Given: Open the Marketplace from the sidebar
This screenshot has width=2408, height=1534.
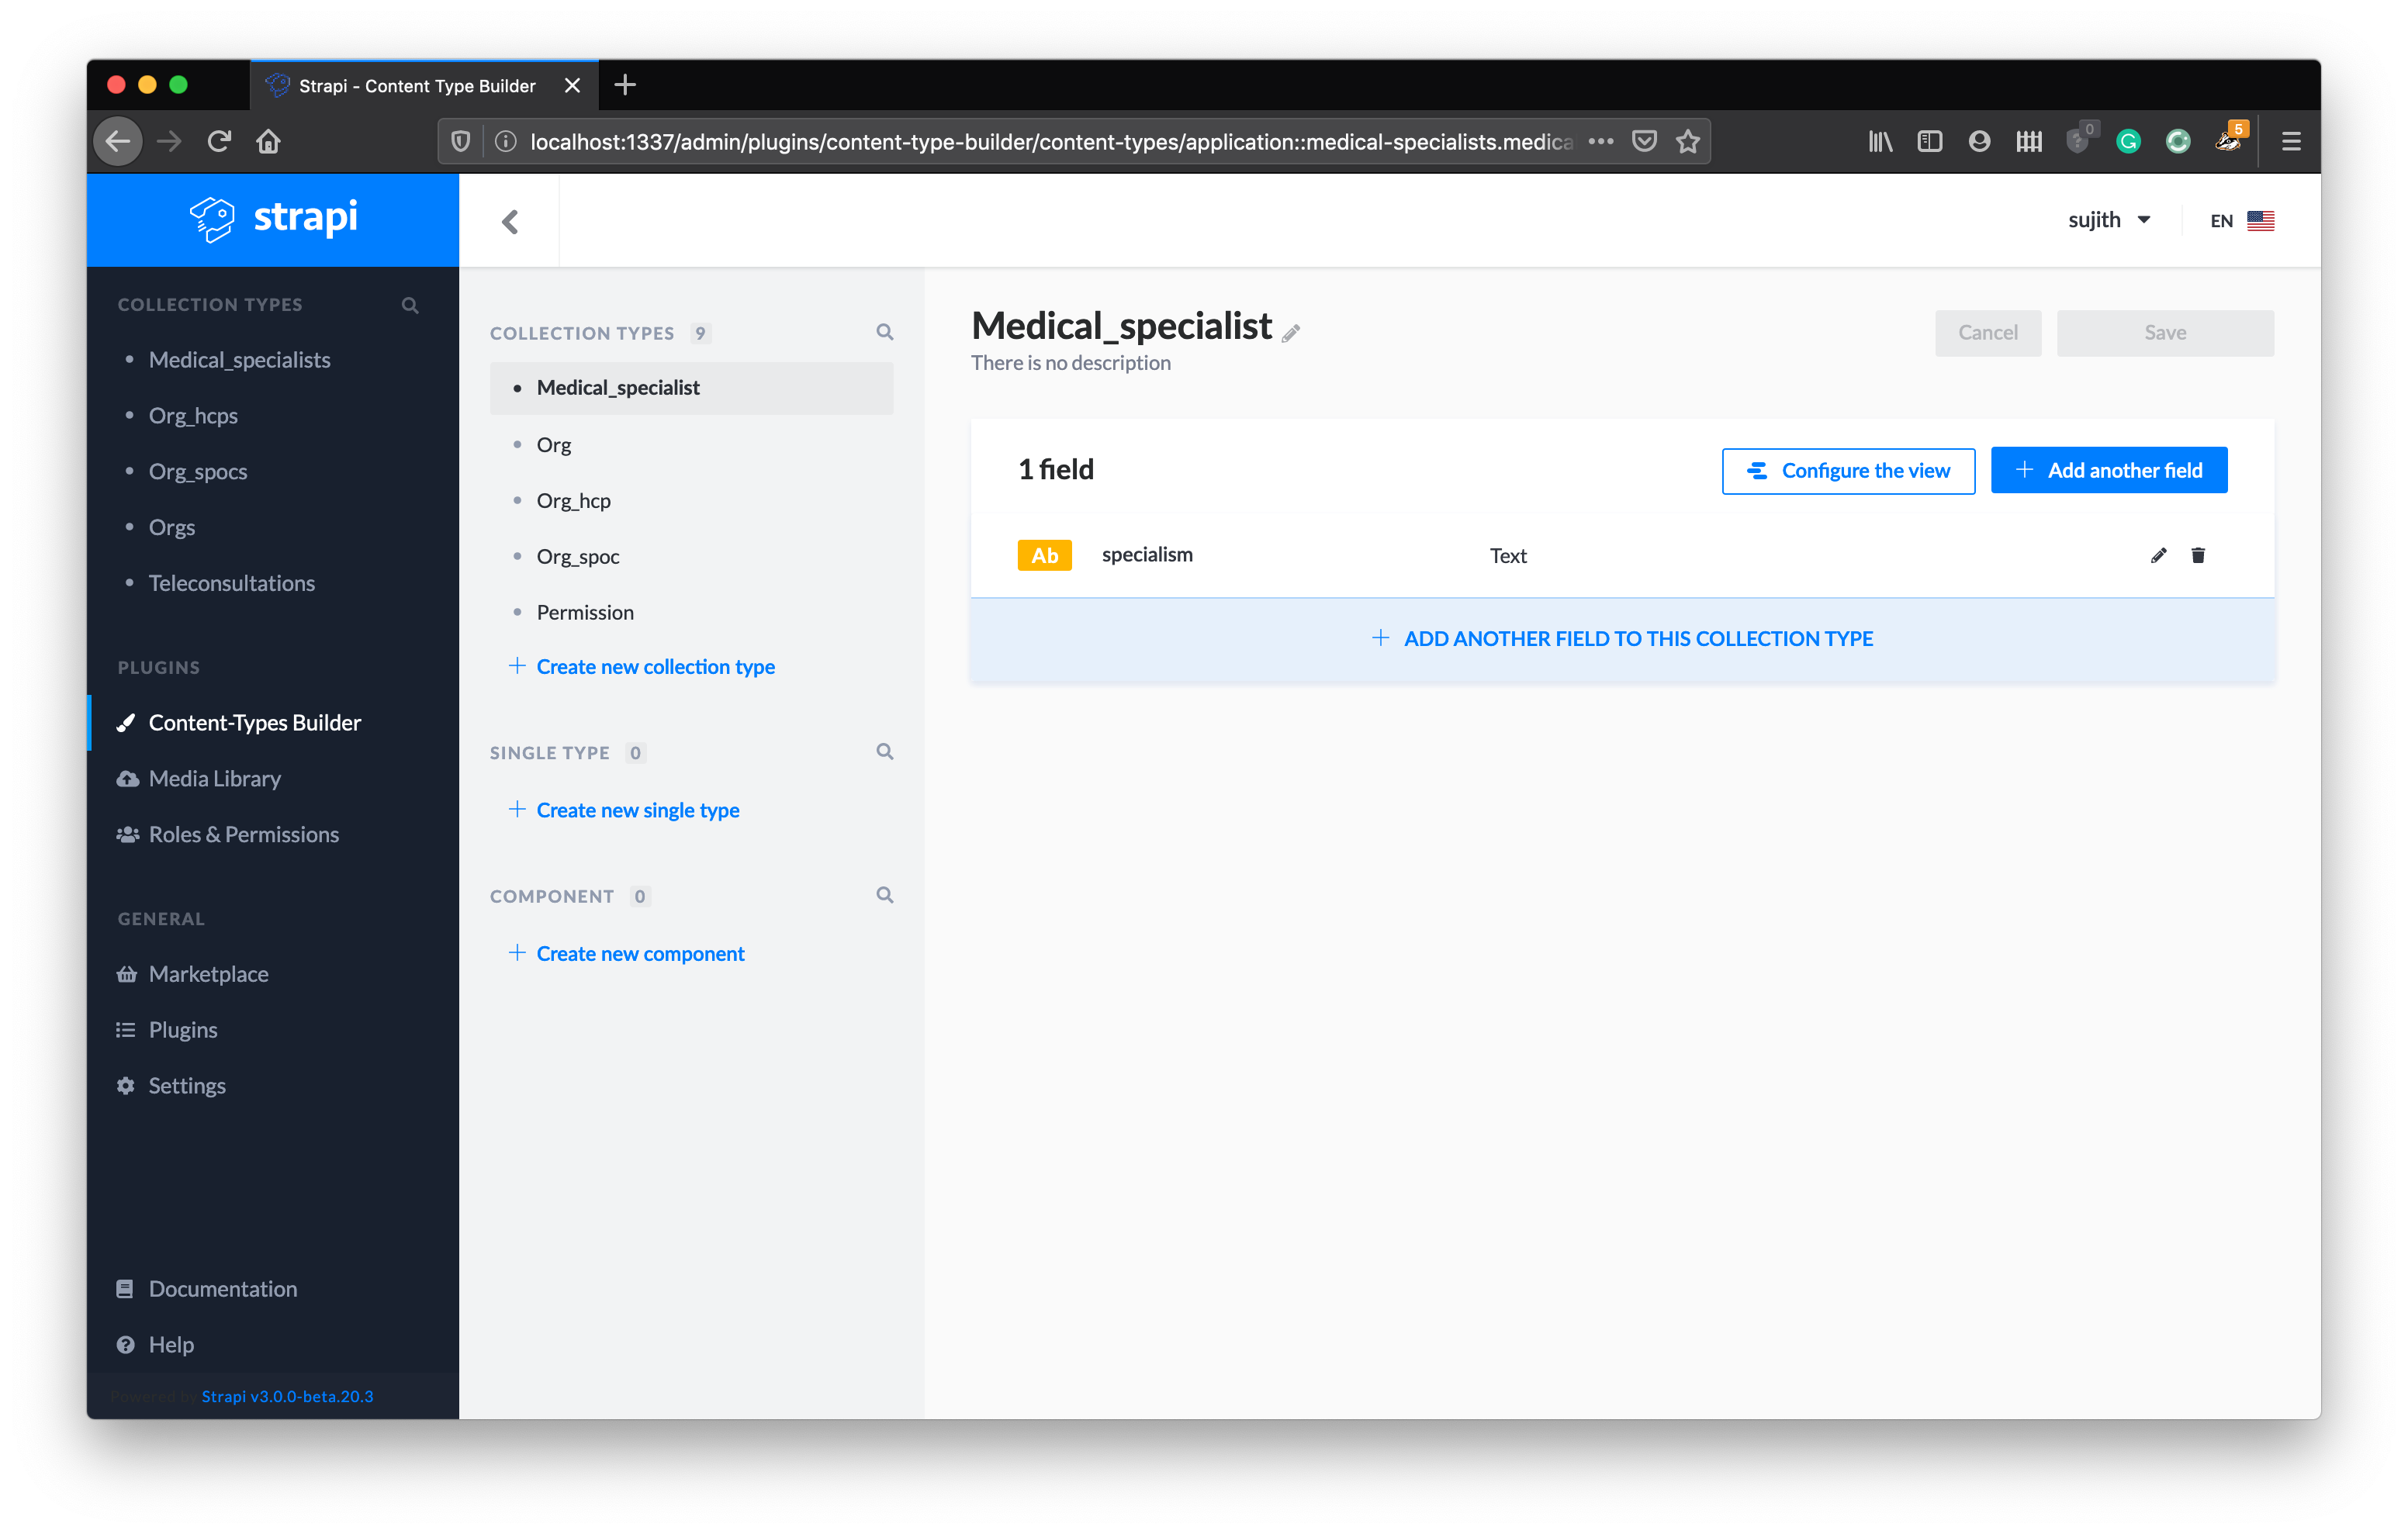Looking at the screenshot, I should (208, 973).
